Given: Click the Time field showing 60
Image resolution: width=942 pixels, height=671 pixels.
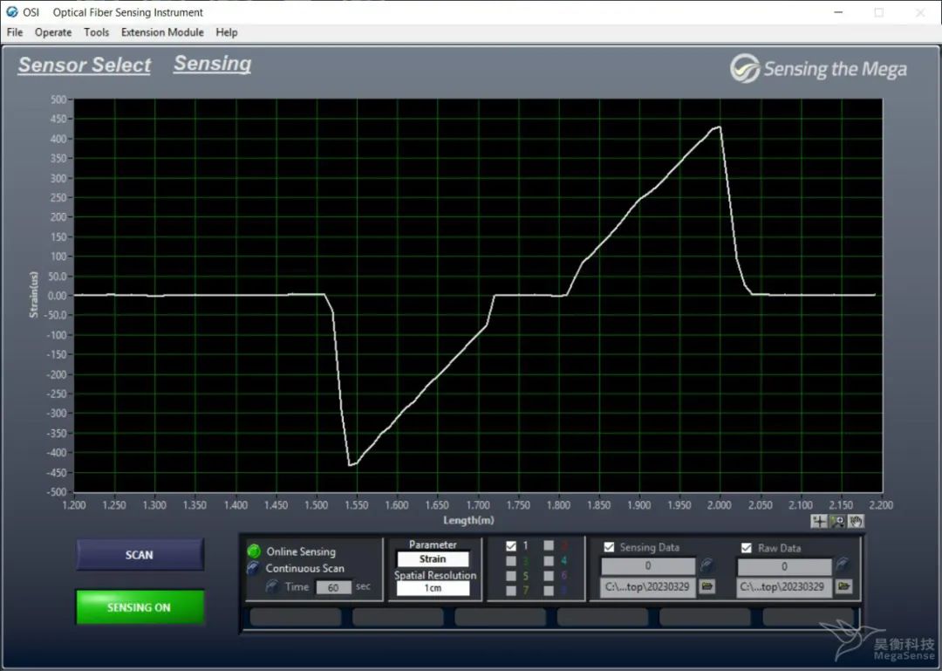Looking at the screenshot, I should tap(333, 587).
